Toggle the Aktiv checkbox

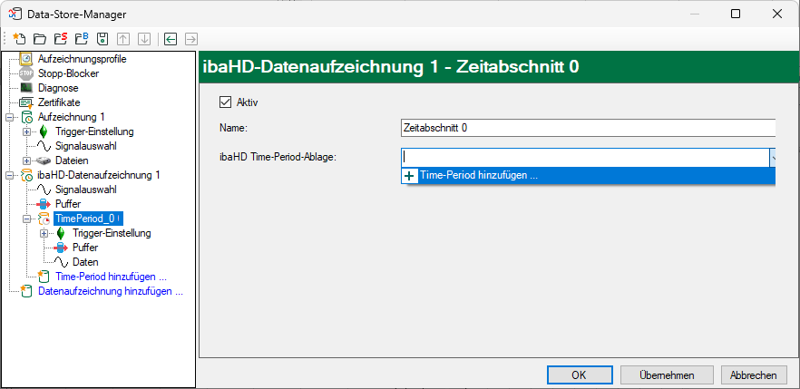(x=226, y=102)
